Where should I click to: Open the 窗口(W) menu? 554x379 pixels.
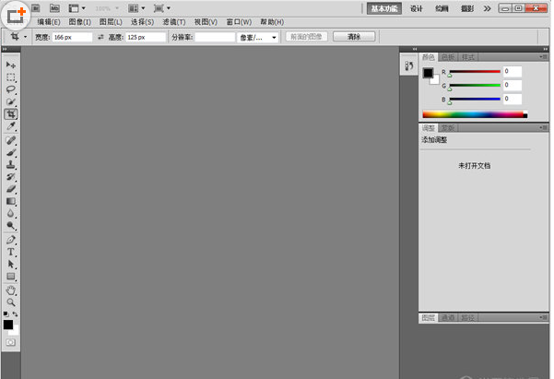pos(239,22)
